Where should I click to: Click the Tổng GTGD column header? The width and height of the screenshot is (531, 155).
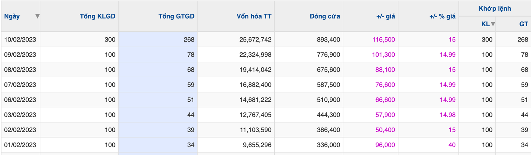(x=176, y=16)
